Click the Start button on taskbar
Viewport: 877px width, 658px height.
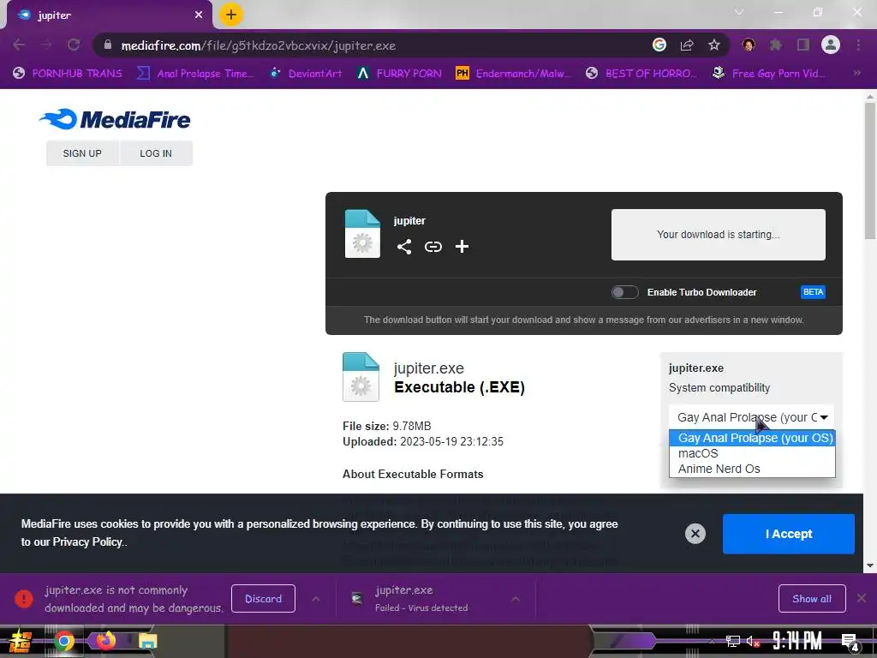(20, 642)
